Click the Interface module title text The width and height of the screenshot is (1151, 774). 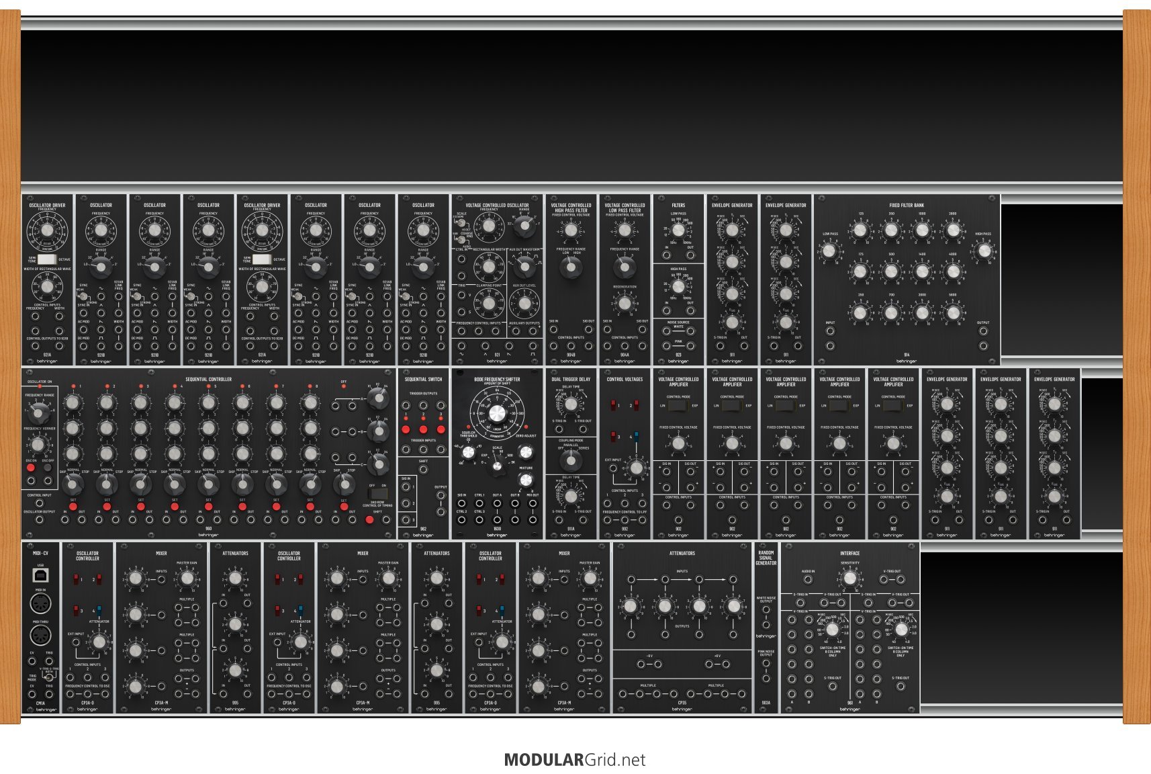pyautogui.click(x=849, y=554)
